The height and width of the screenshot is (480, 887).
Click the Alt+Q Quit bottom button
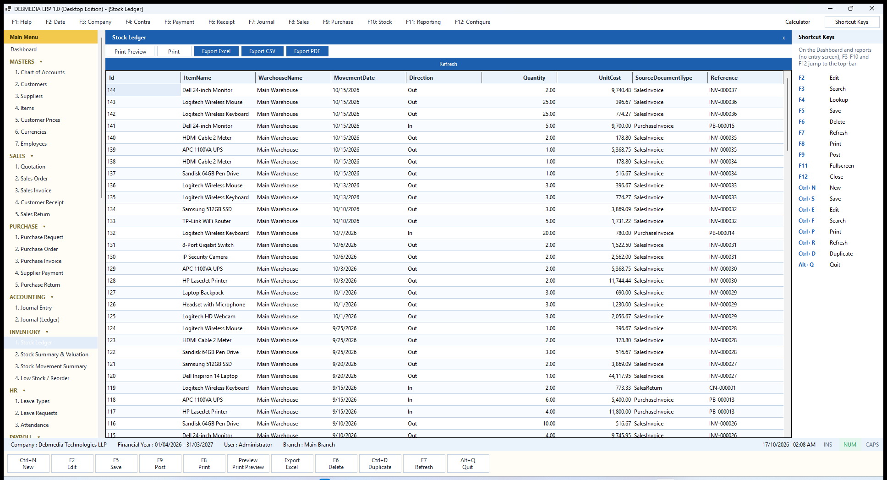point(468,464)
